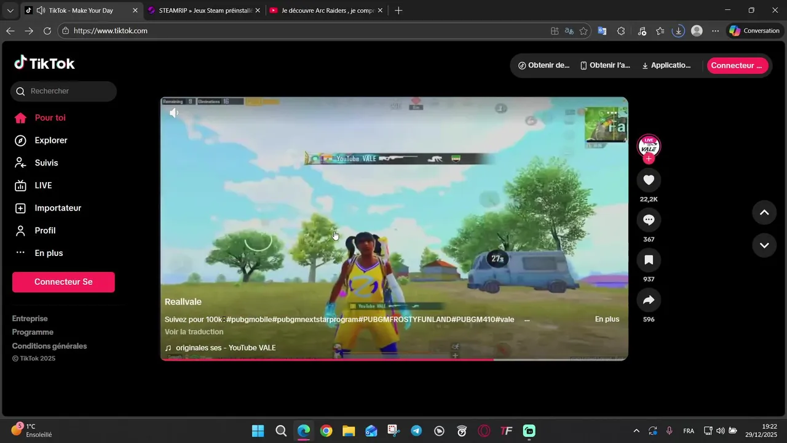Image resolution: width=787 pixels, height=443 pixels.
Task: Click the TikTok logo
Action: (x=44, y=63)
